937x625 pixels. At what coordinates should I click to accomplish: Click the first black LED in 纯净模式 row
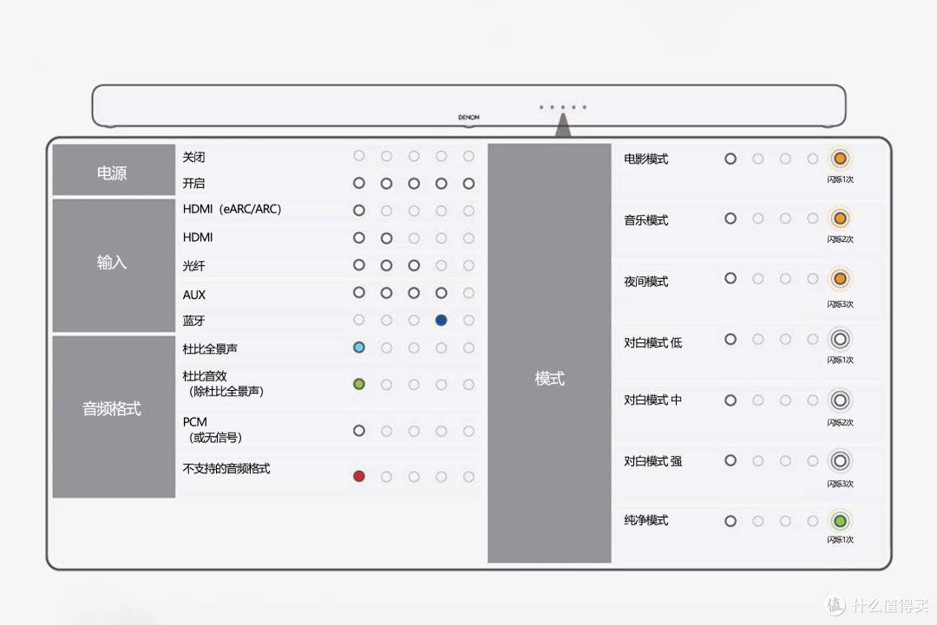coord(731,521)
